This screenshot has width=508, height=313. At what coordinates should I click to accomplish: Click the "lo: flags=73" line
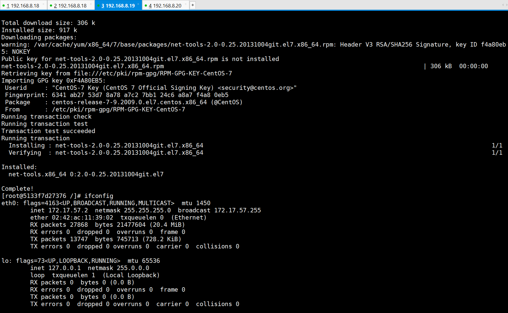pyautogui.click(x=81, y=261)
